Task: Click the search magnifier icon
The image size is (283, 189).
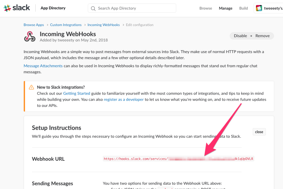Action: [93, 8]
